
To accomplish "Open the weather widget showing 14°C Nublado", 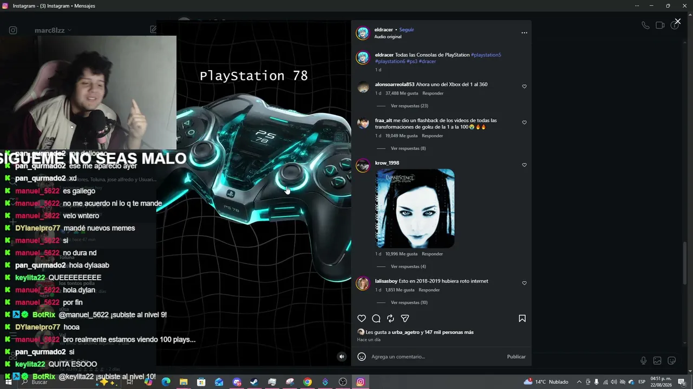I will click(x=546, y=382).
